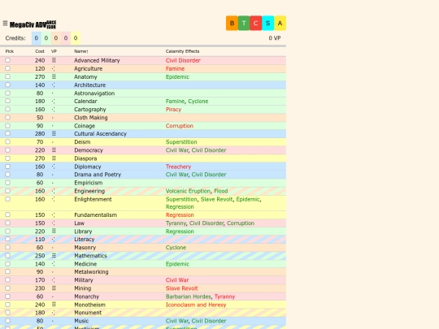Screen dimensions: 439x329
Task: Open the hamburger menu icon
Action: 5,24
